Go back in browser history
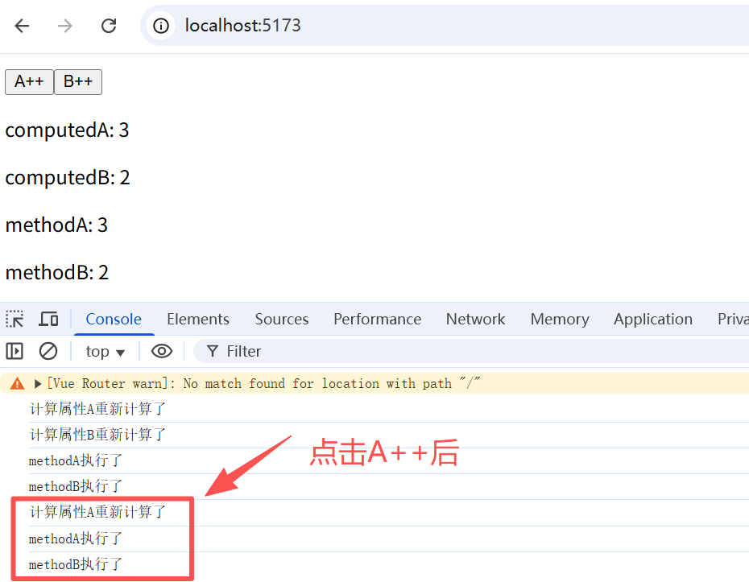Screen dimensions: 749x582 pos(22,26)
